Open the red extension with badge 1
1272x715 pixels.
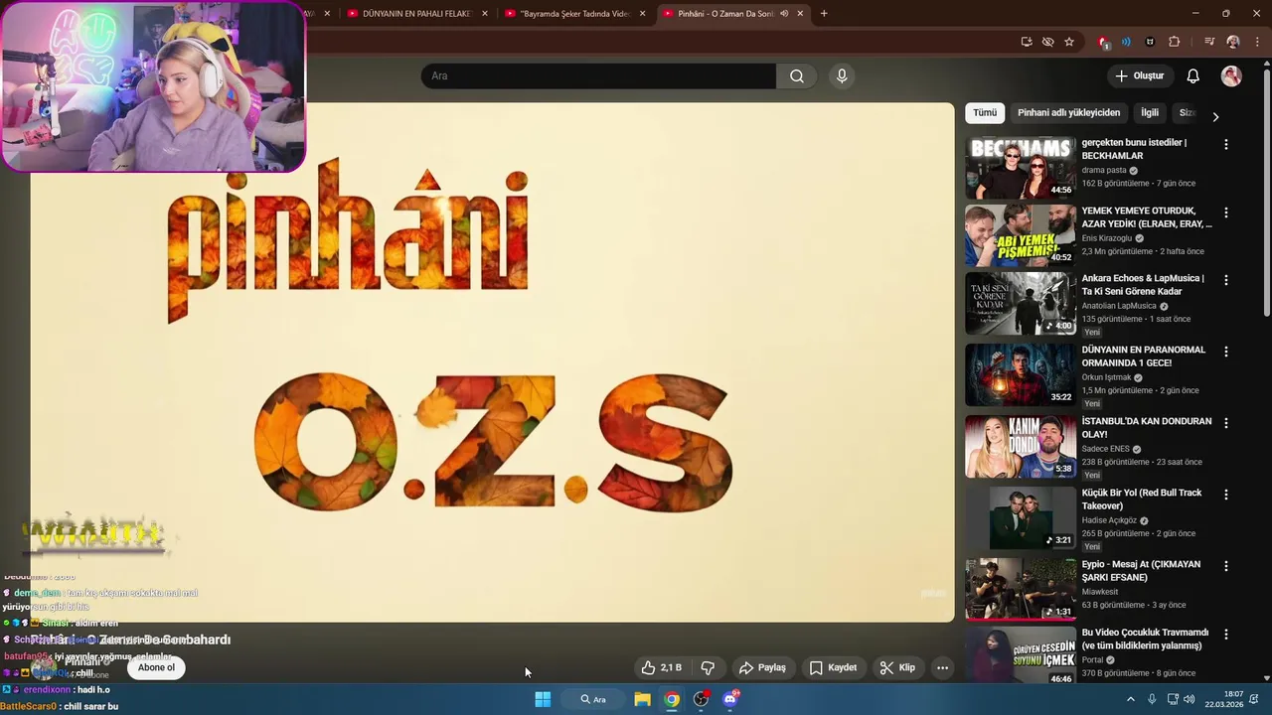(x=1103, y=42)
